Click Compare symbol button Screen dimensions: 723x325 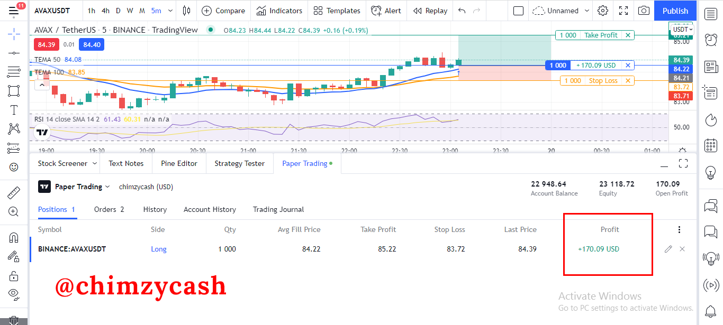(x=223, y=11)
